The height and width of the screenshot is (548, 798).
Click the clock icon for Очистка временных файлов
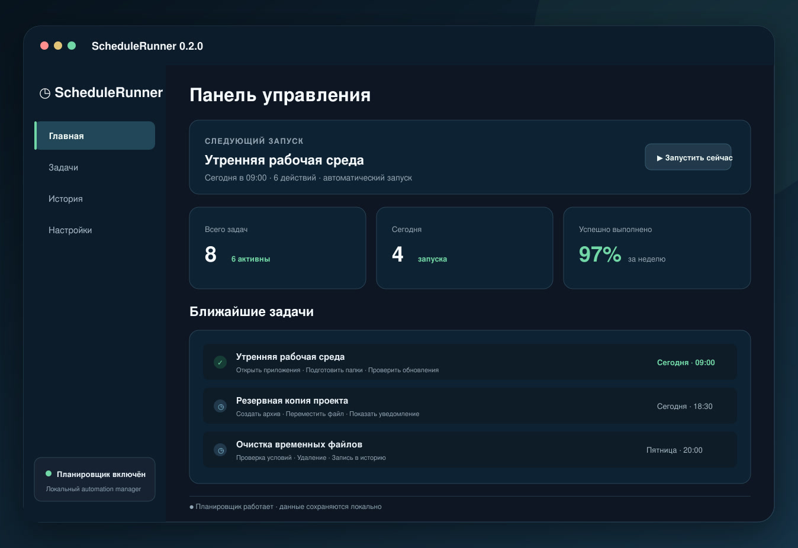tap(220, 450)
